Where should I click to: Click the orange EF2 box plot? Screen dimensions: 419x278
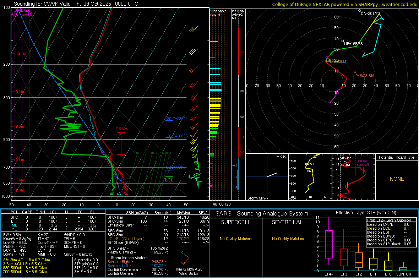click(359, 257)
